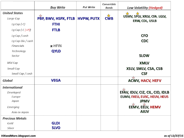The image size is (184, 138).
Task: Click the Small Cap / cash row label
Action: 22,73
